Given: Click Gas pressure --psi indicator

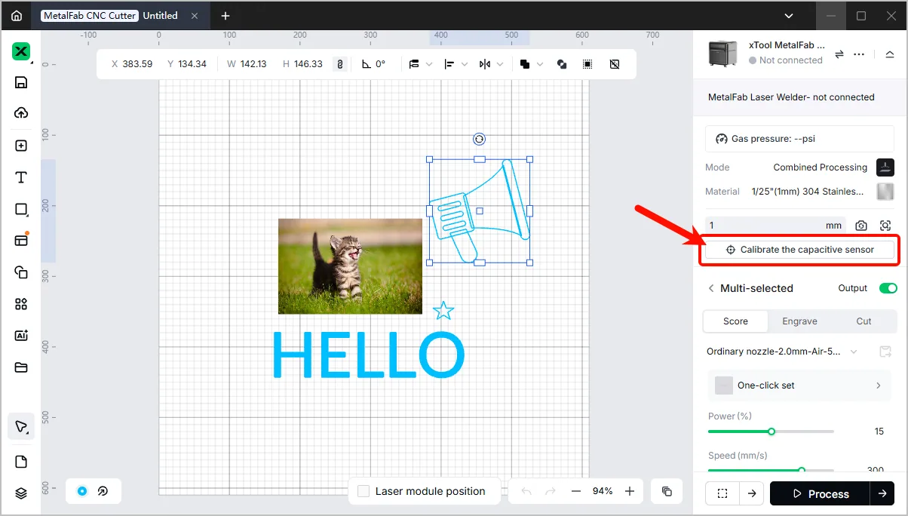Looking at the screenshot, I should (x=799, y=139).
